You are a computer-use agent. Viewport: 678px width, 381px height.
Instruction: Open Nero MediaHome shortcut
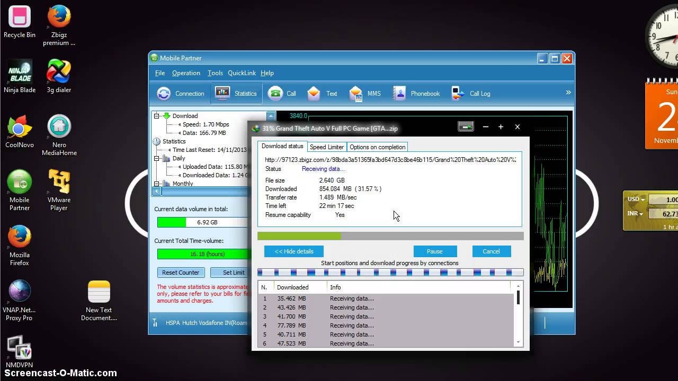pyautogui.click(x=59, y=135)
